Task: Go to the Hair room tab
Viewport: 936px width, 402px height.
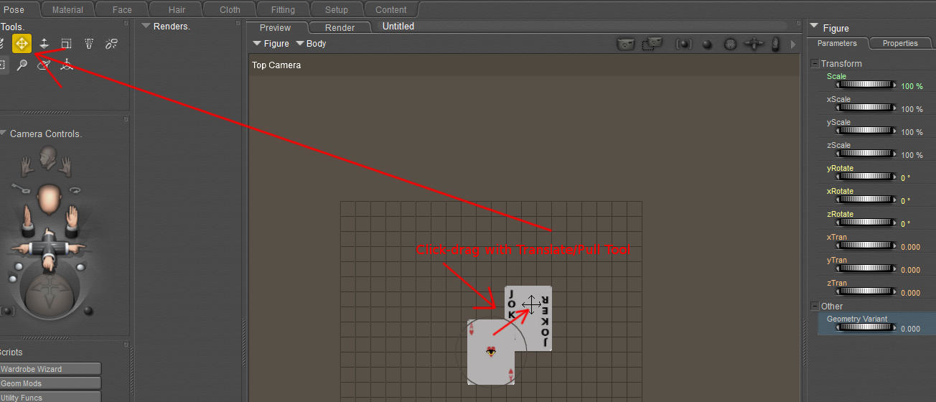Action: pyautogui.click(x=177, y=10)
